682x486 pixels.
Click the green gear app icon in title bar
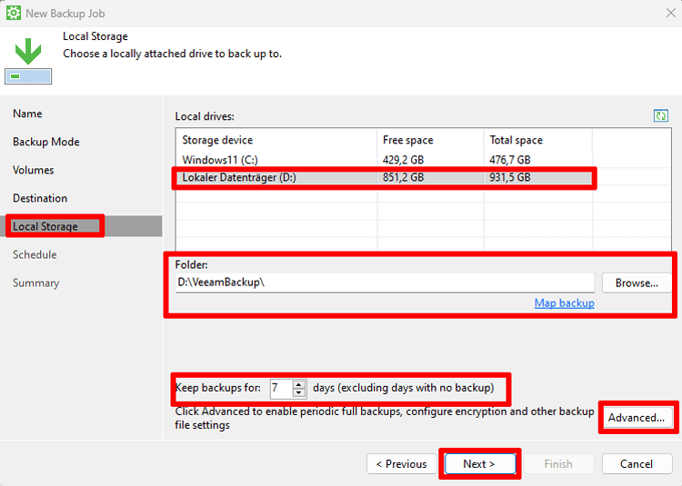[13, 13]
